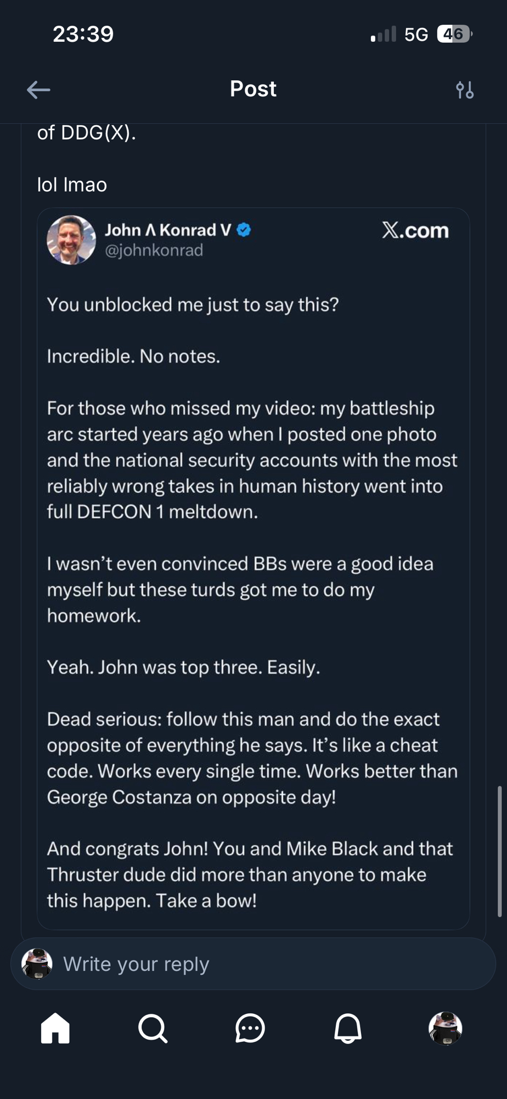Open the Search tab
This screenshot has height=1099, width=507.
click(153, 1028)
